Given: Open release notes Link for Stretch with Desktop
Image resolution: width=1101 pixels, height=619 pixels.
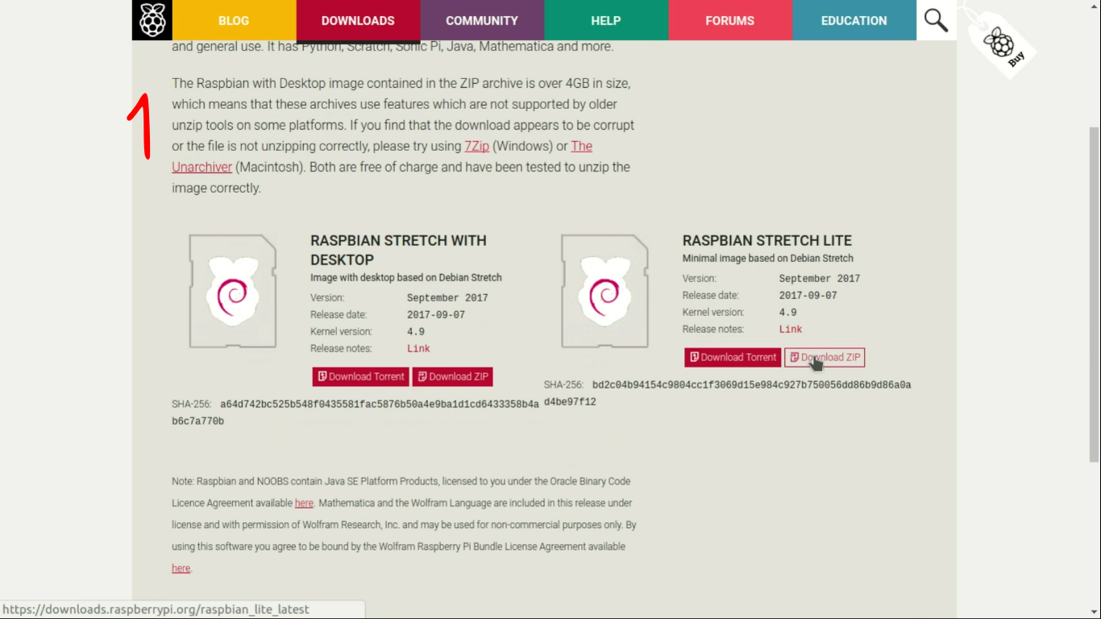Looking at the screenshot, I should coord(418,348).
